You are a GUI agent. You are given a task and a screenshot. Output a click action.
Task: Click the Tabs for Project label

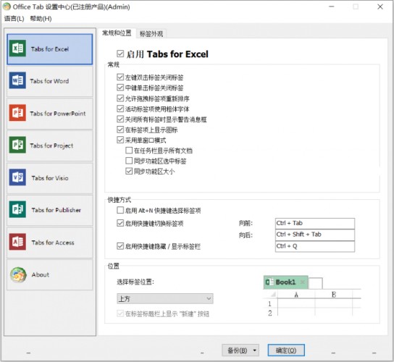tap(51, 146)
